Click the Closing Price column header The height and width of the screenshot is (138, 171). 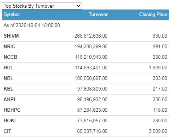(153, 15)
